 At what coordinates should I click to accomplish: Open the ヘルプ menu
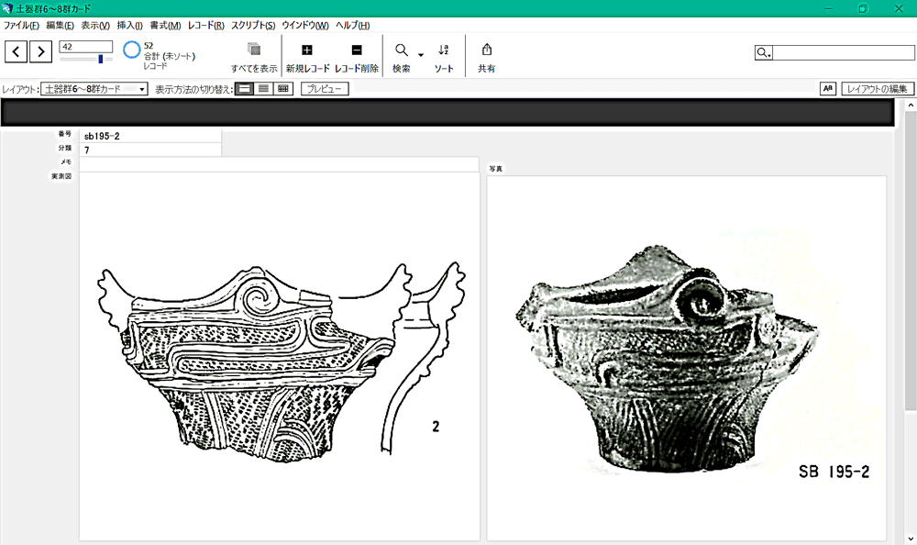pyautogui.click(x=353, y=25)
